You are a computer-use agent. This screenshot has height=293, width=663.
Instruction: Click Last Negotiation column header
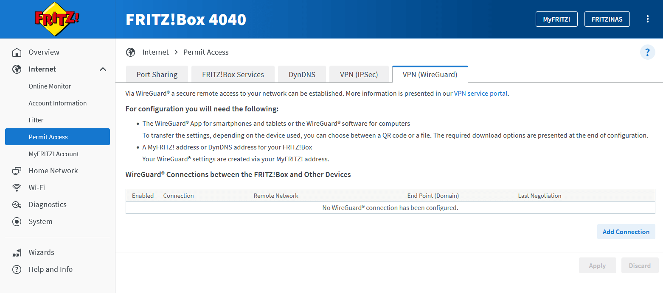pyautogui.click(x=539, y=196)
